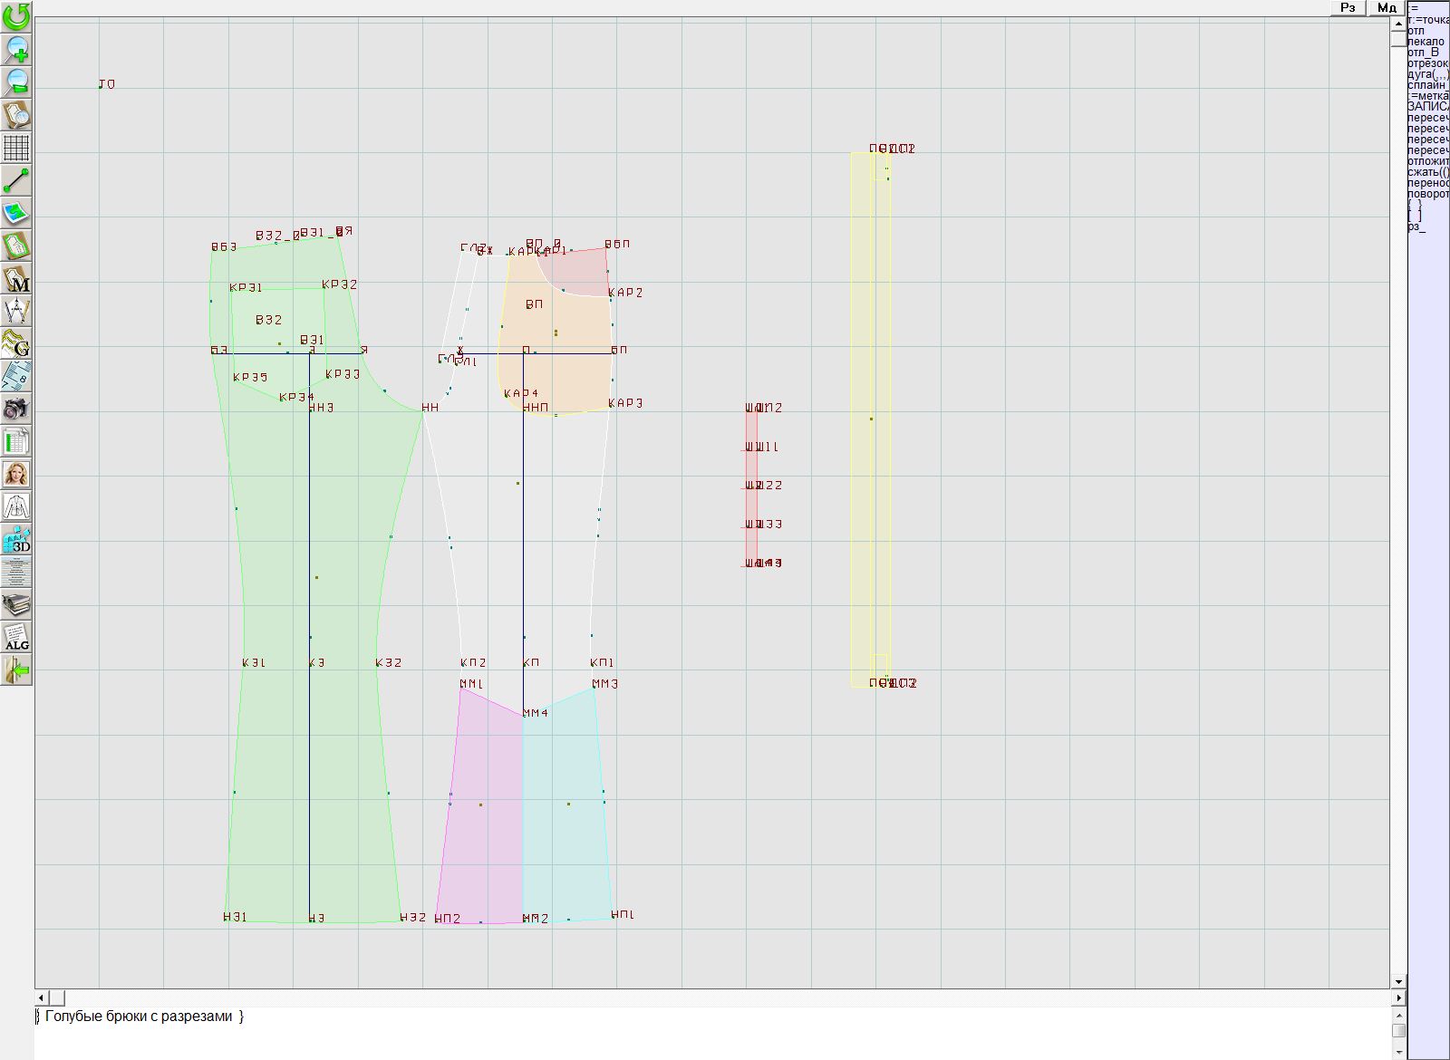Click the Мд button at top right
Viewport: 1450px width, 1060px height.
[x=1387, y=7]
